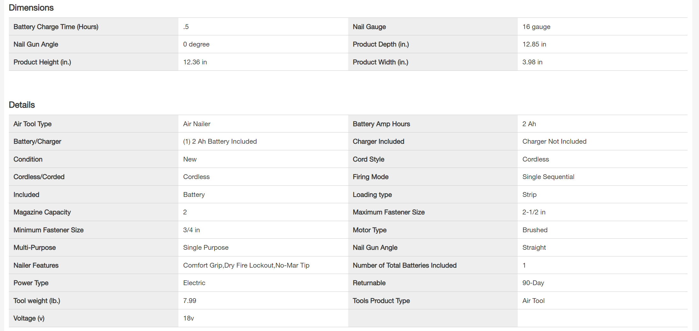Click the 90-Day Returnable value

[533, 283]
